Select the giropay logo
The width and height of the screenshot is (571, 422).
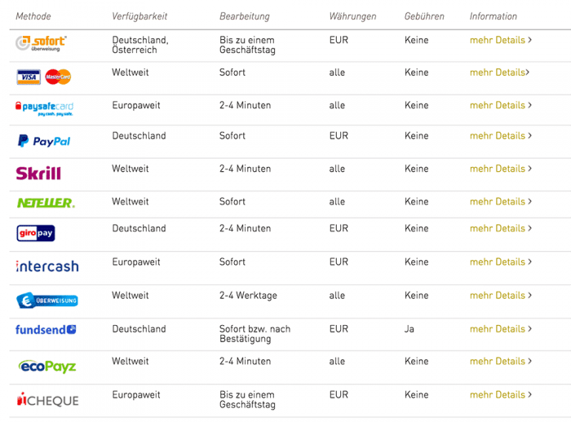pyautogui.click(x=36, y=233)
